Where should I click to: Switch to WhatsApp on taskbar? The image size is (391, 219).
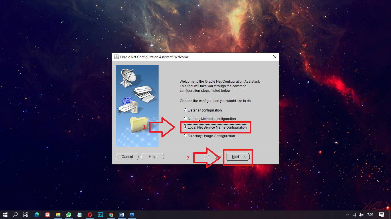pos(69,215)
